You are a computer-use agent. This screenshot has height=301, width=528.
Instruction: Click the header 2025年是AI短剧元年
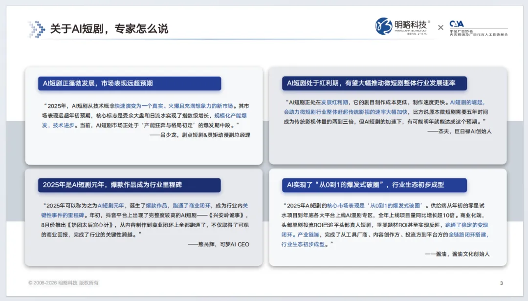coord(129,185)
